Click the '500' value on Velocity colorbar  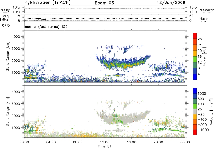[x=201, y=99]
